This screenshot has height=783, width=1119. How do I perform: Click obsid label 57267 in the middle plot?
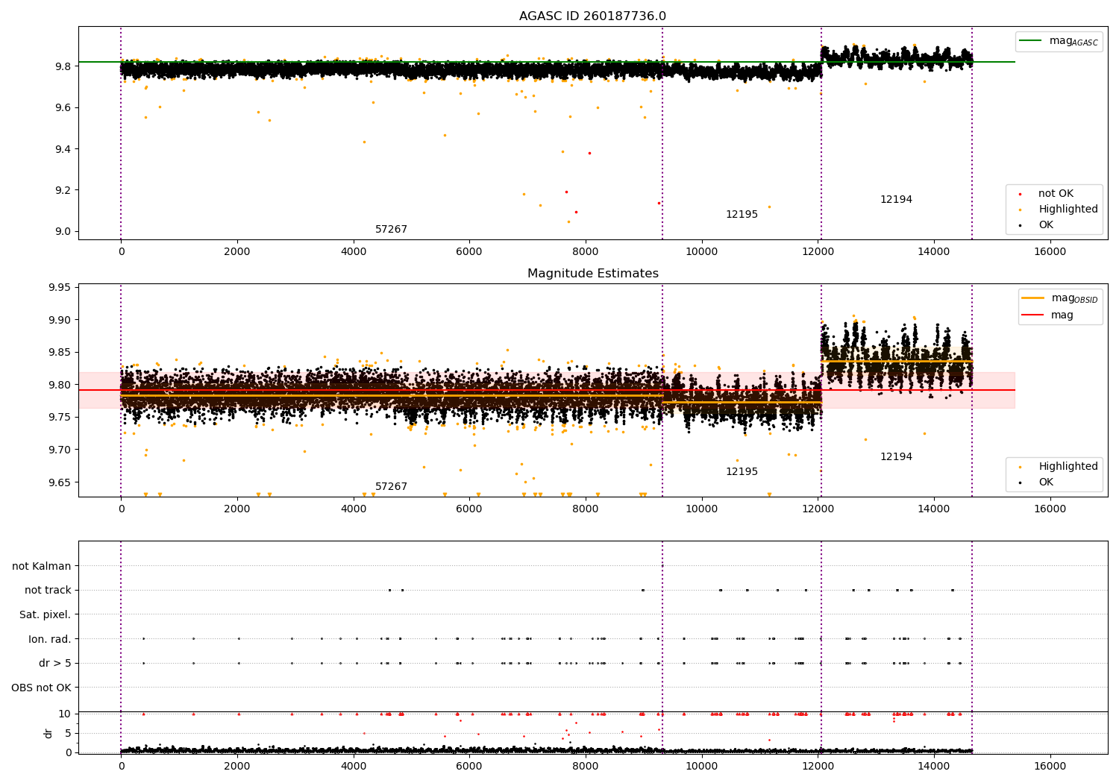391,487
